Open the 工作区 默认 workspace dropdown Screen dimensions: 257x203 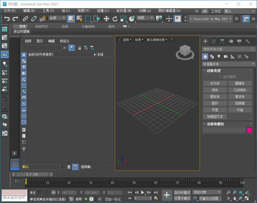pos(239,11)
